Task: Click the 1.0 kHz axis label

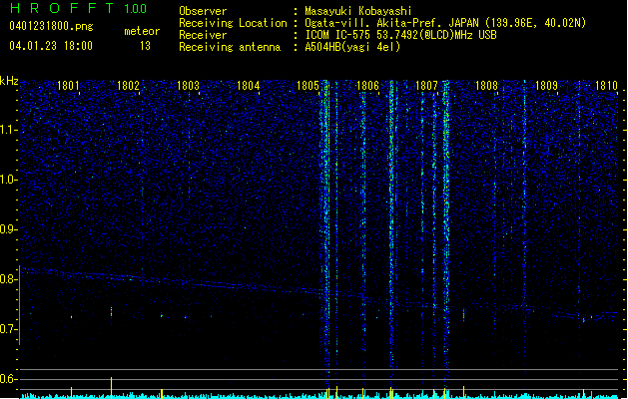Action: pyautogui.click(x=8, y=180)
